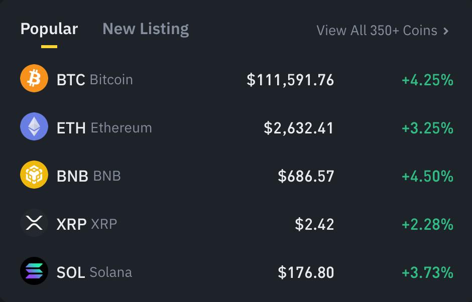
Task: Select the XRP name label
Action: click(x=87, y=224)
